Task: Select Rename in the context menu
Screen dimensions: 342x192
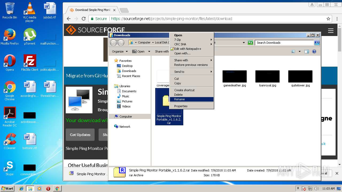Action: [192, 99]
